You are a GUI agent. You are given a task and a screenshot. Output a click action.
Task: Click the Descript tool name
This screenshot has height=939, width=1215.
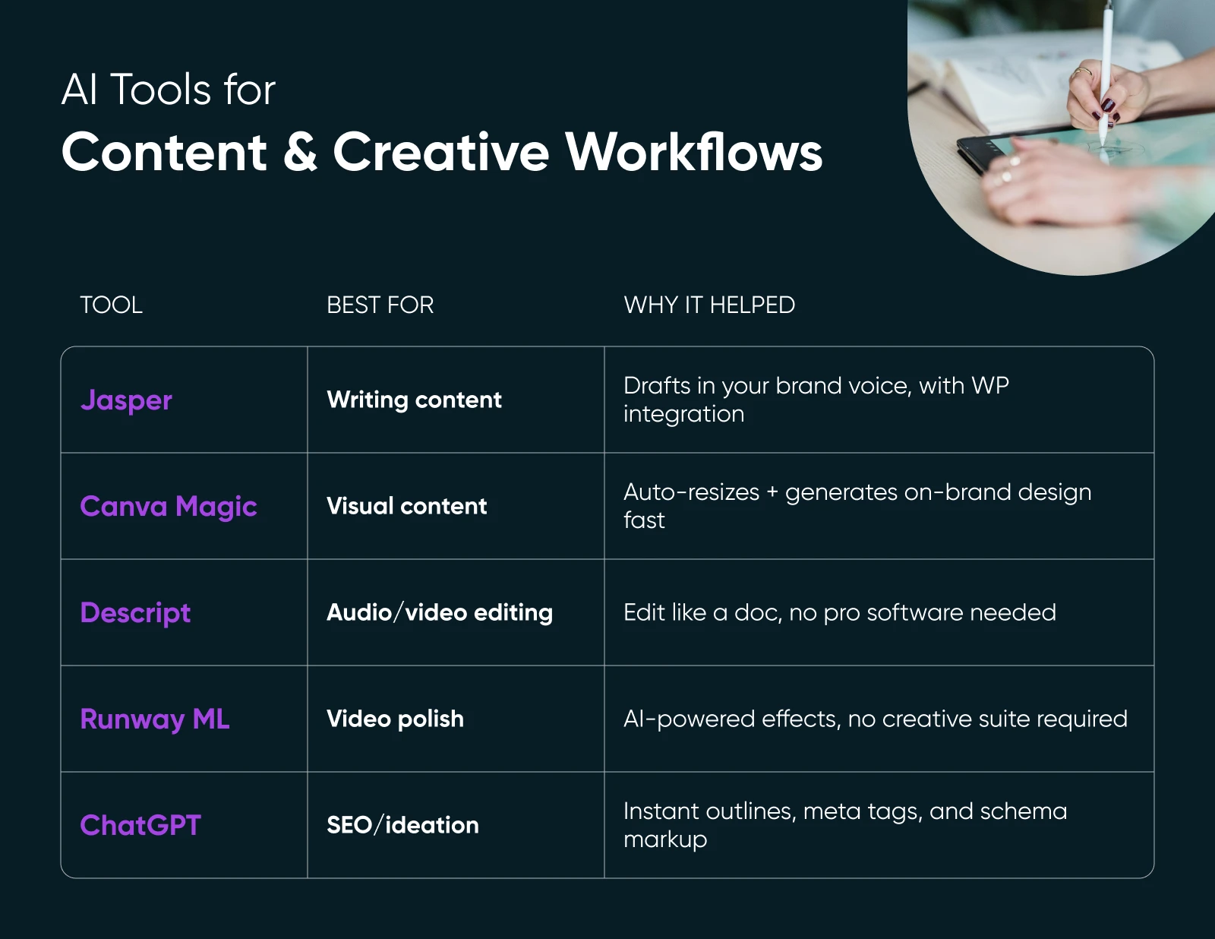[x=135, y=613]
